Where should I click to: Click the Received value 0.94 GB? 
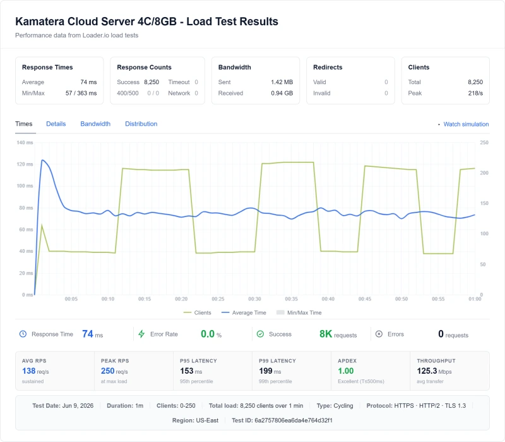(x=282, y=93)
